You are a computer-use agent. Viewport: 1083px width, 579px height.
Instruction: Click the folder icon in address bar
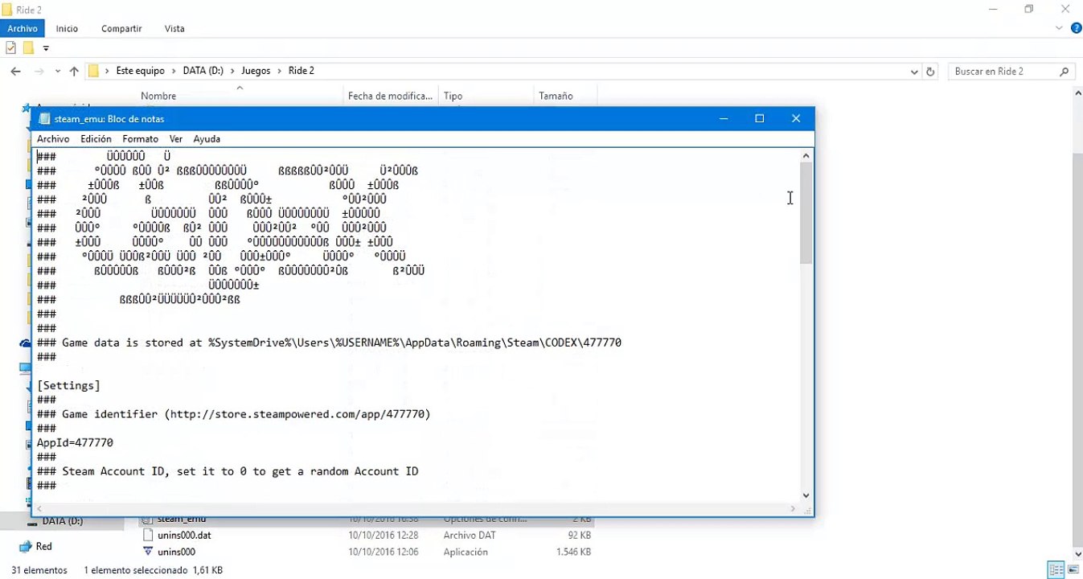point(93,71)
